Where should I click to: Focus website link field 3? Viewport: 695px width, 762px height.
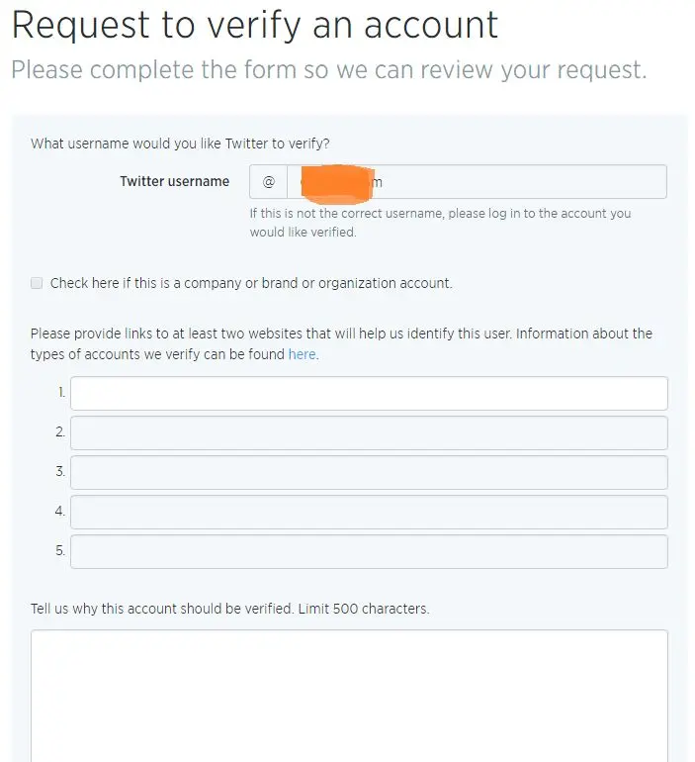tap(369, 472)
